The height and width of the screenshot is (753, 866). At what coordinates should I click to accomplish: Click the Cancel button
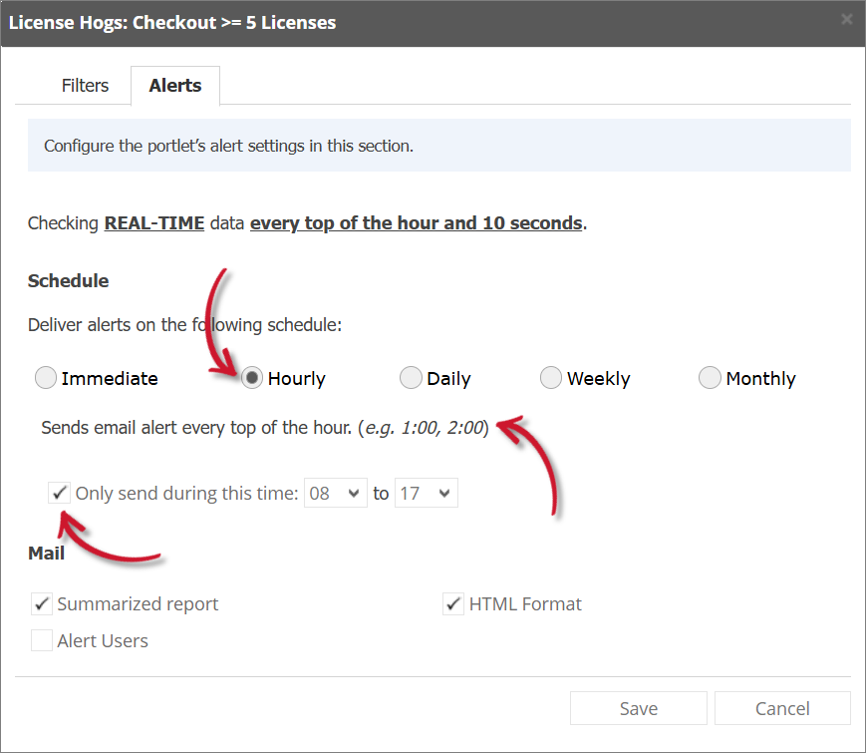782,708
